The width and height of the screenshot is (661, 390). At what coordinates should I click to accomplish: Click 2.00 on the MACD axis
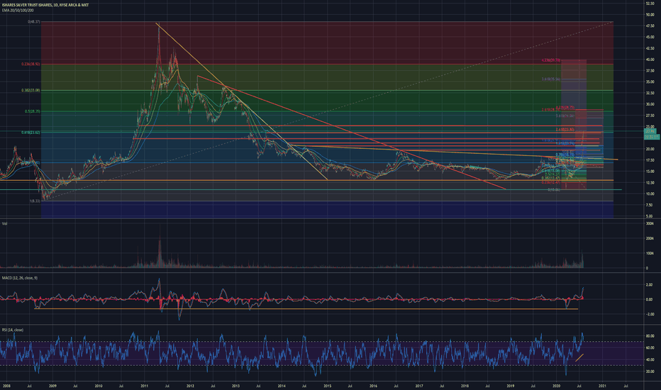click(x=650, y=284)
